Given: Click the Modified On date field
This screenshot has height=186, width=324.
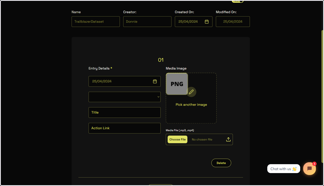Looking at the screenshot, I should click(x=233, y=22).
